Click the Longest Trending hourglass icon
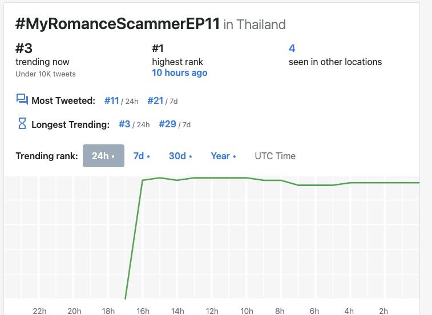Image resolution: width=432 pixels, height=315 pixels. (x=22, y=123)
